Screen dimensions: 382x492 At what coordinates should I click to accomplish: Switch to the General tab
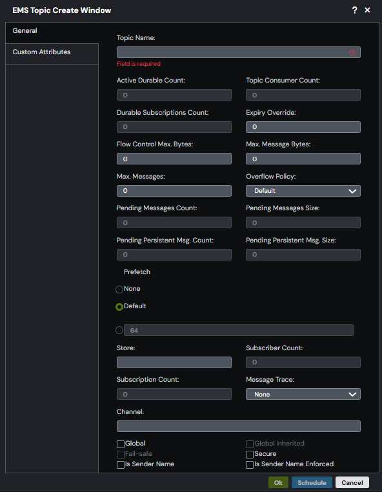(x=52, y=33)
